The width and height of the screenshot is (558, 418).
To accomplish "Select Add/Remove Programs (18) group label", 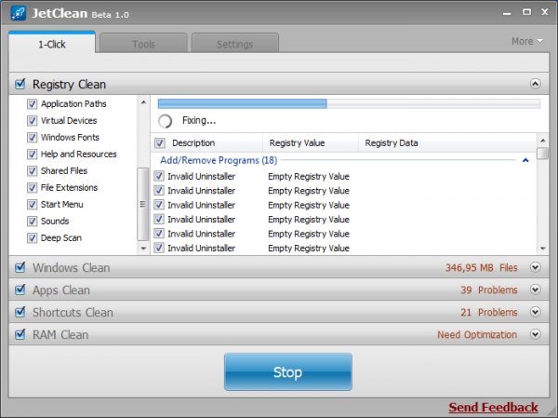I will click(x=219, y=160).
